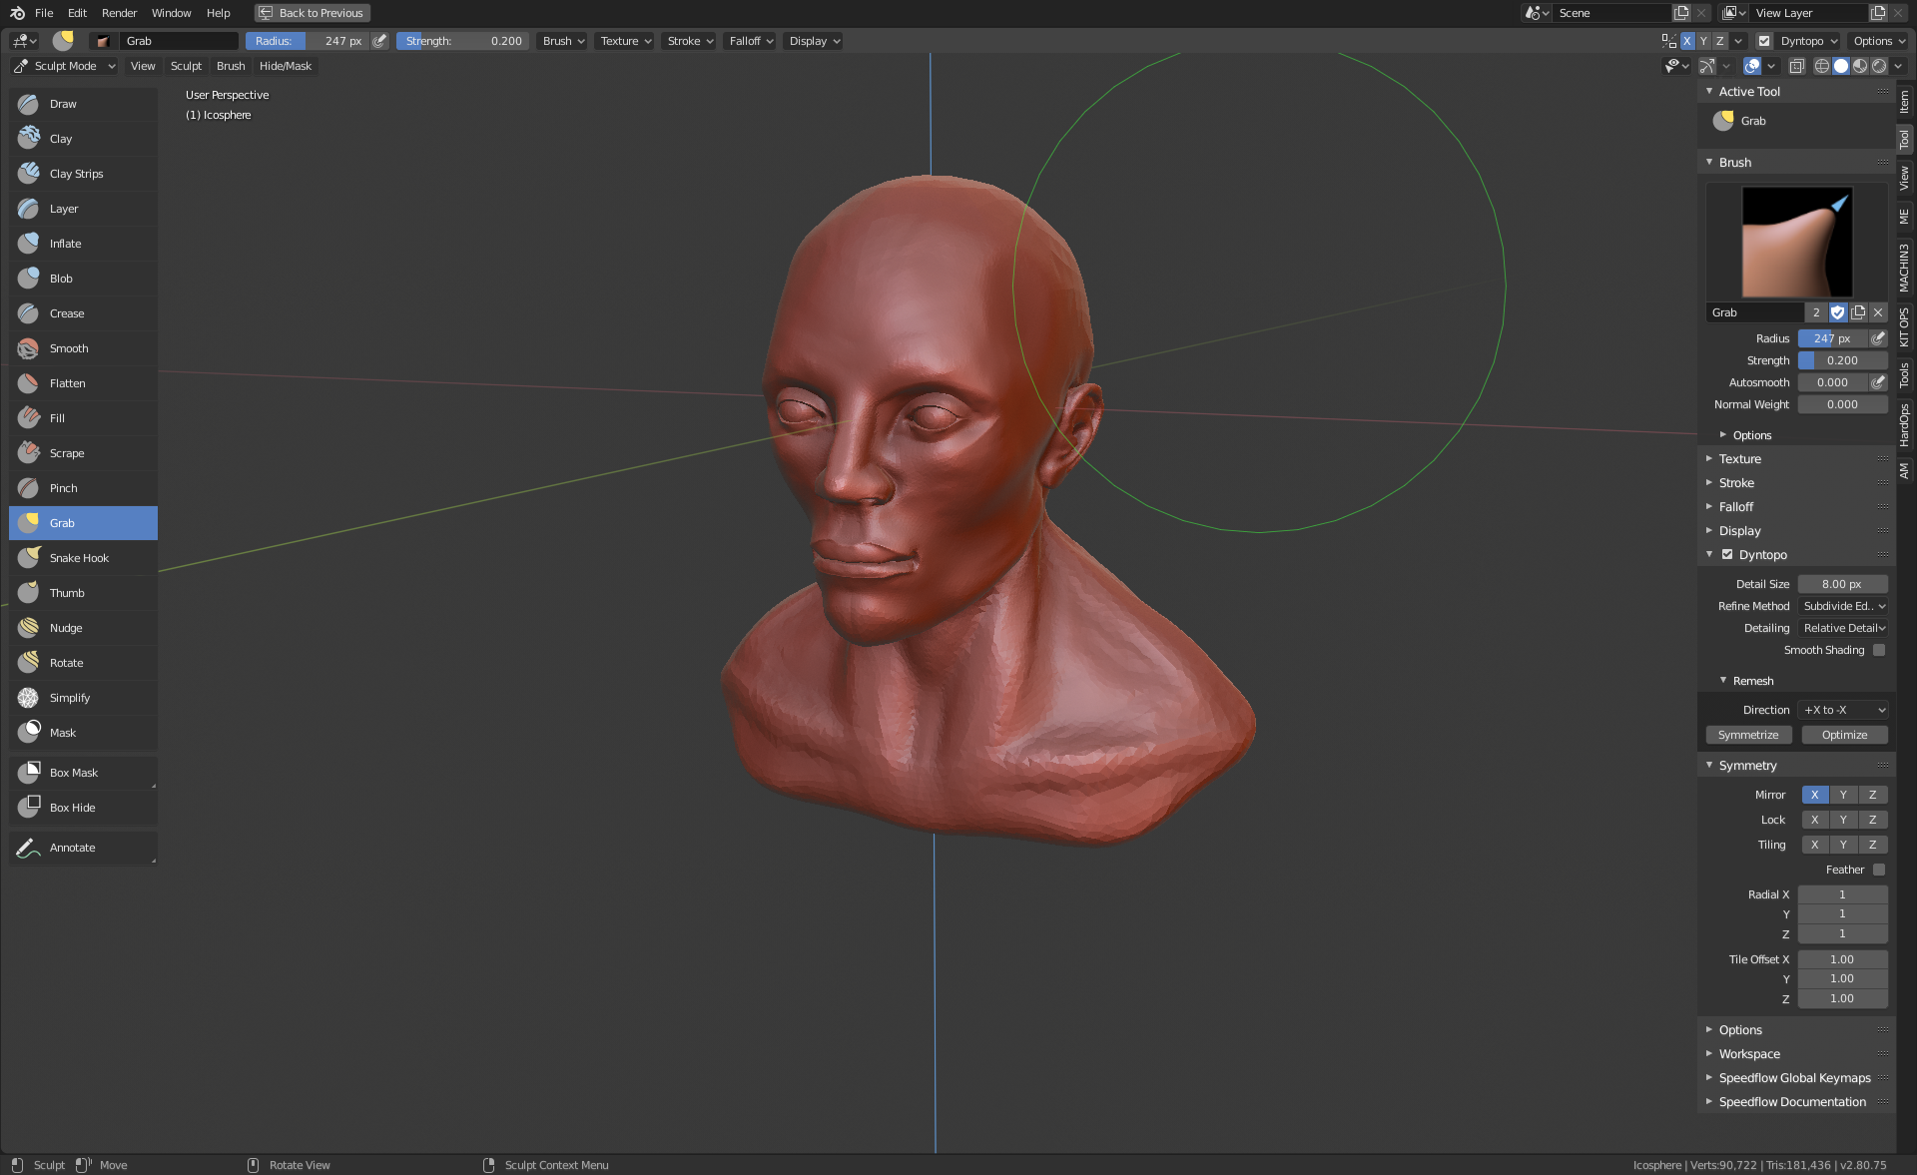Pick the Annotate tool
Image resolution: width=1917 pixels, height=1175 pixels.
[72, 848]
